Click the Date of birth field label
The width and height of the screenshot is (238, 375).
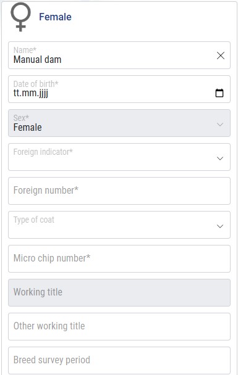pyautogui.click(x=36, y=84)
